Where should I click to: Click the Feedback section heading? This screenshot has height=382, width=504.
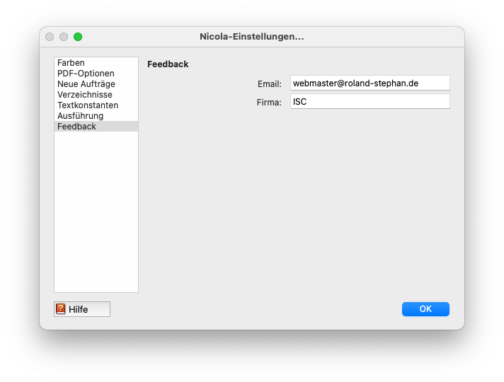click(x=168, y=64)
